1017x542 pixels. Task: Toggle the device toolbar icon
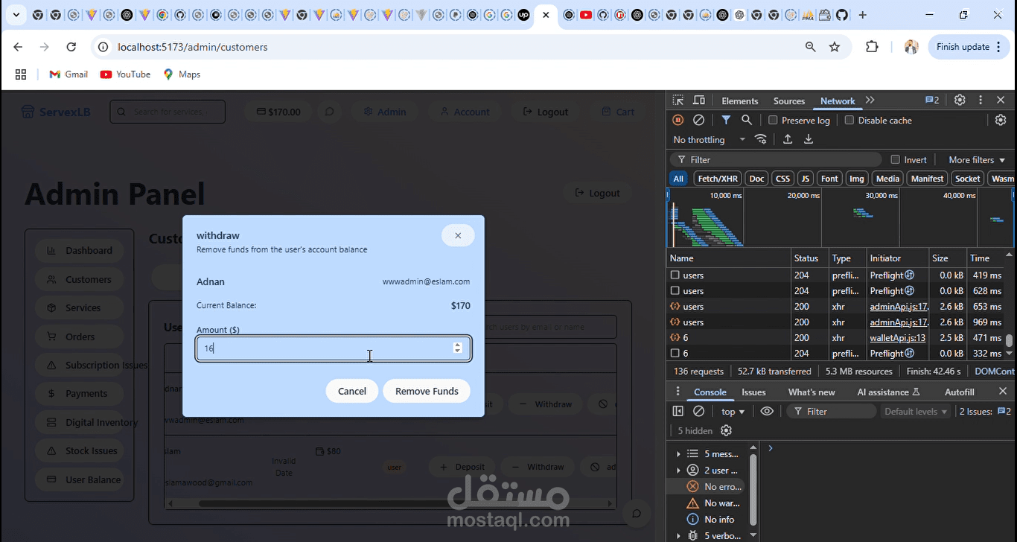pyautogui.click(x=699, y=101)
